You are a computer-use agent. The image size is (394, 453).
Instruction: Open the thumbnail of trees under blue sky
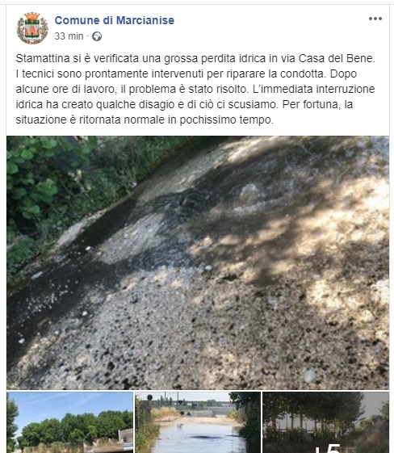coord(69,422)
